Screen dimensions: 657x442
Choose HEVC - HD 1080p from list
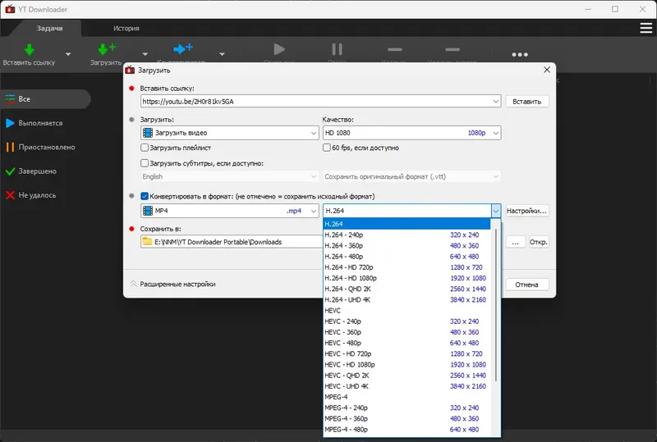click(350, 364)
